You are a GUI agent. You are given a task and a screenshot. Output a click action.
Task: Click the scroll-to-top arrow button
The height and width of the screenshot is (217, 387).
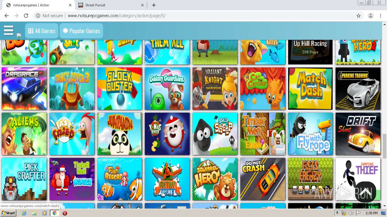point(366,192)
